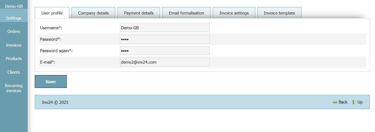This screenshot has width=375, height=132.
Task: Open Clients in the sidebar
Action: pos(14,72)
